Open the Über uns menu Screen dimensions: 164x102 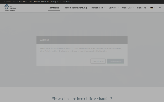127,8
